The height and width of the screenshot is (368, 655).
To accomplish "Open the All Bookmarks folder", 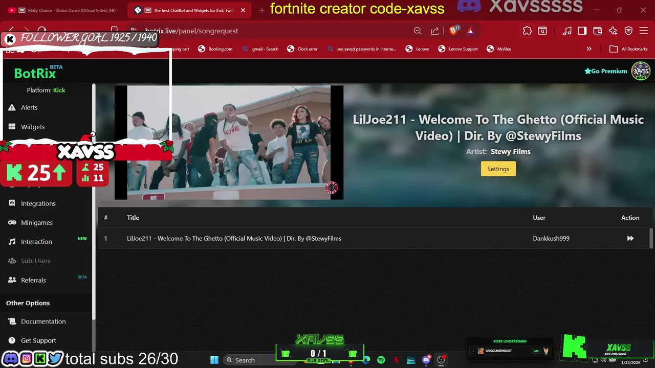I will (x=628, y=49).
